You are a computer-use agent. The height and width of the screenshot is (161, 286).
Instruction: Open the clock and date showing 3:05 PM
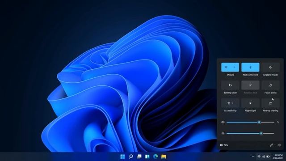pyautogui.click(x=278, y=157)
